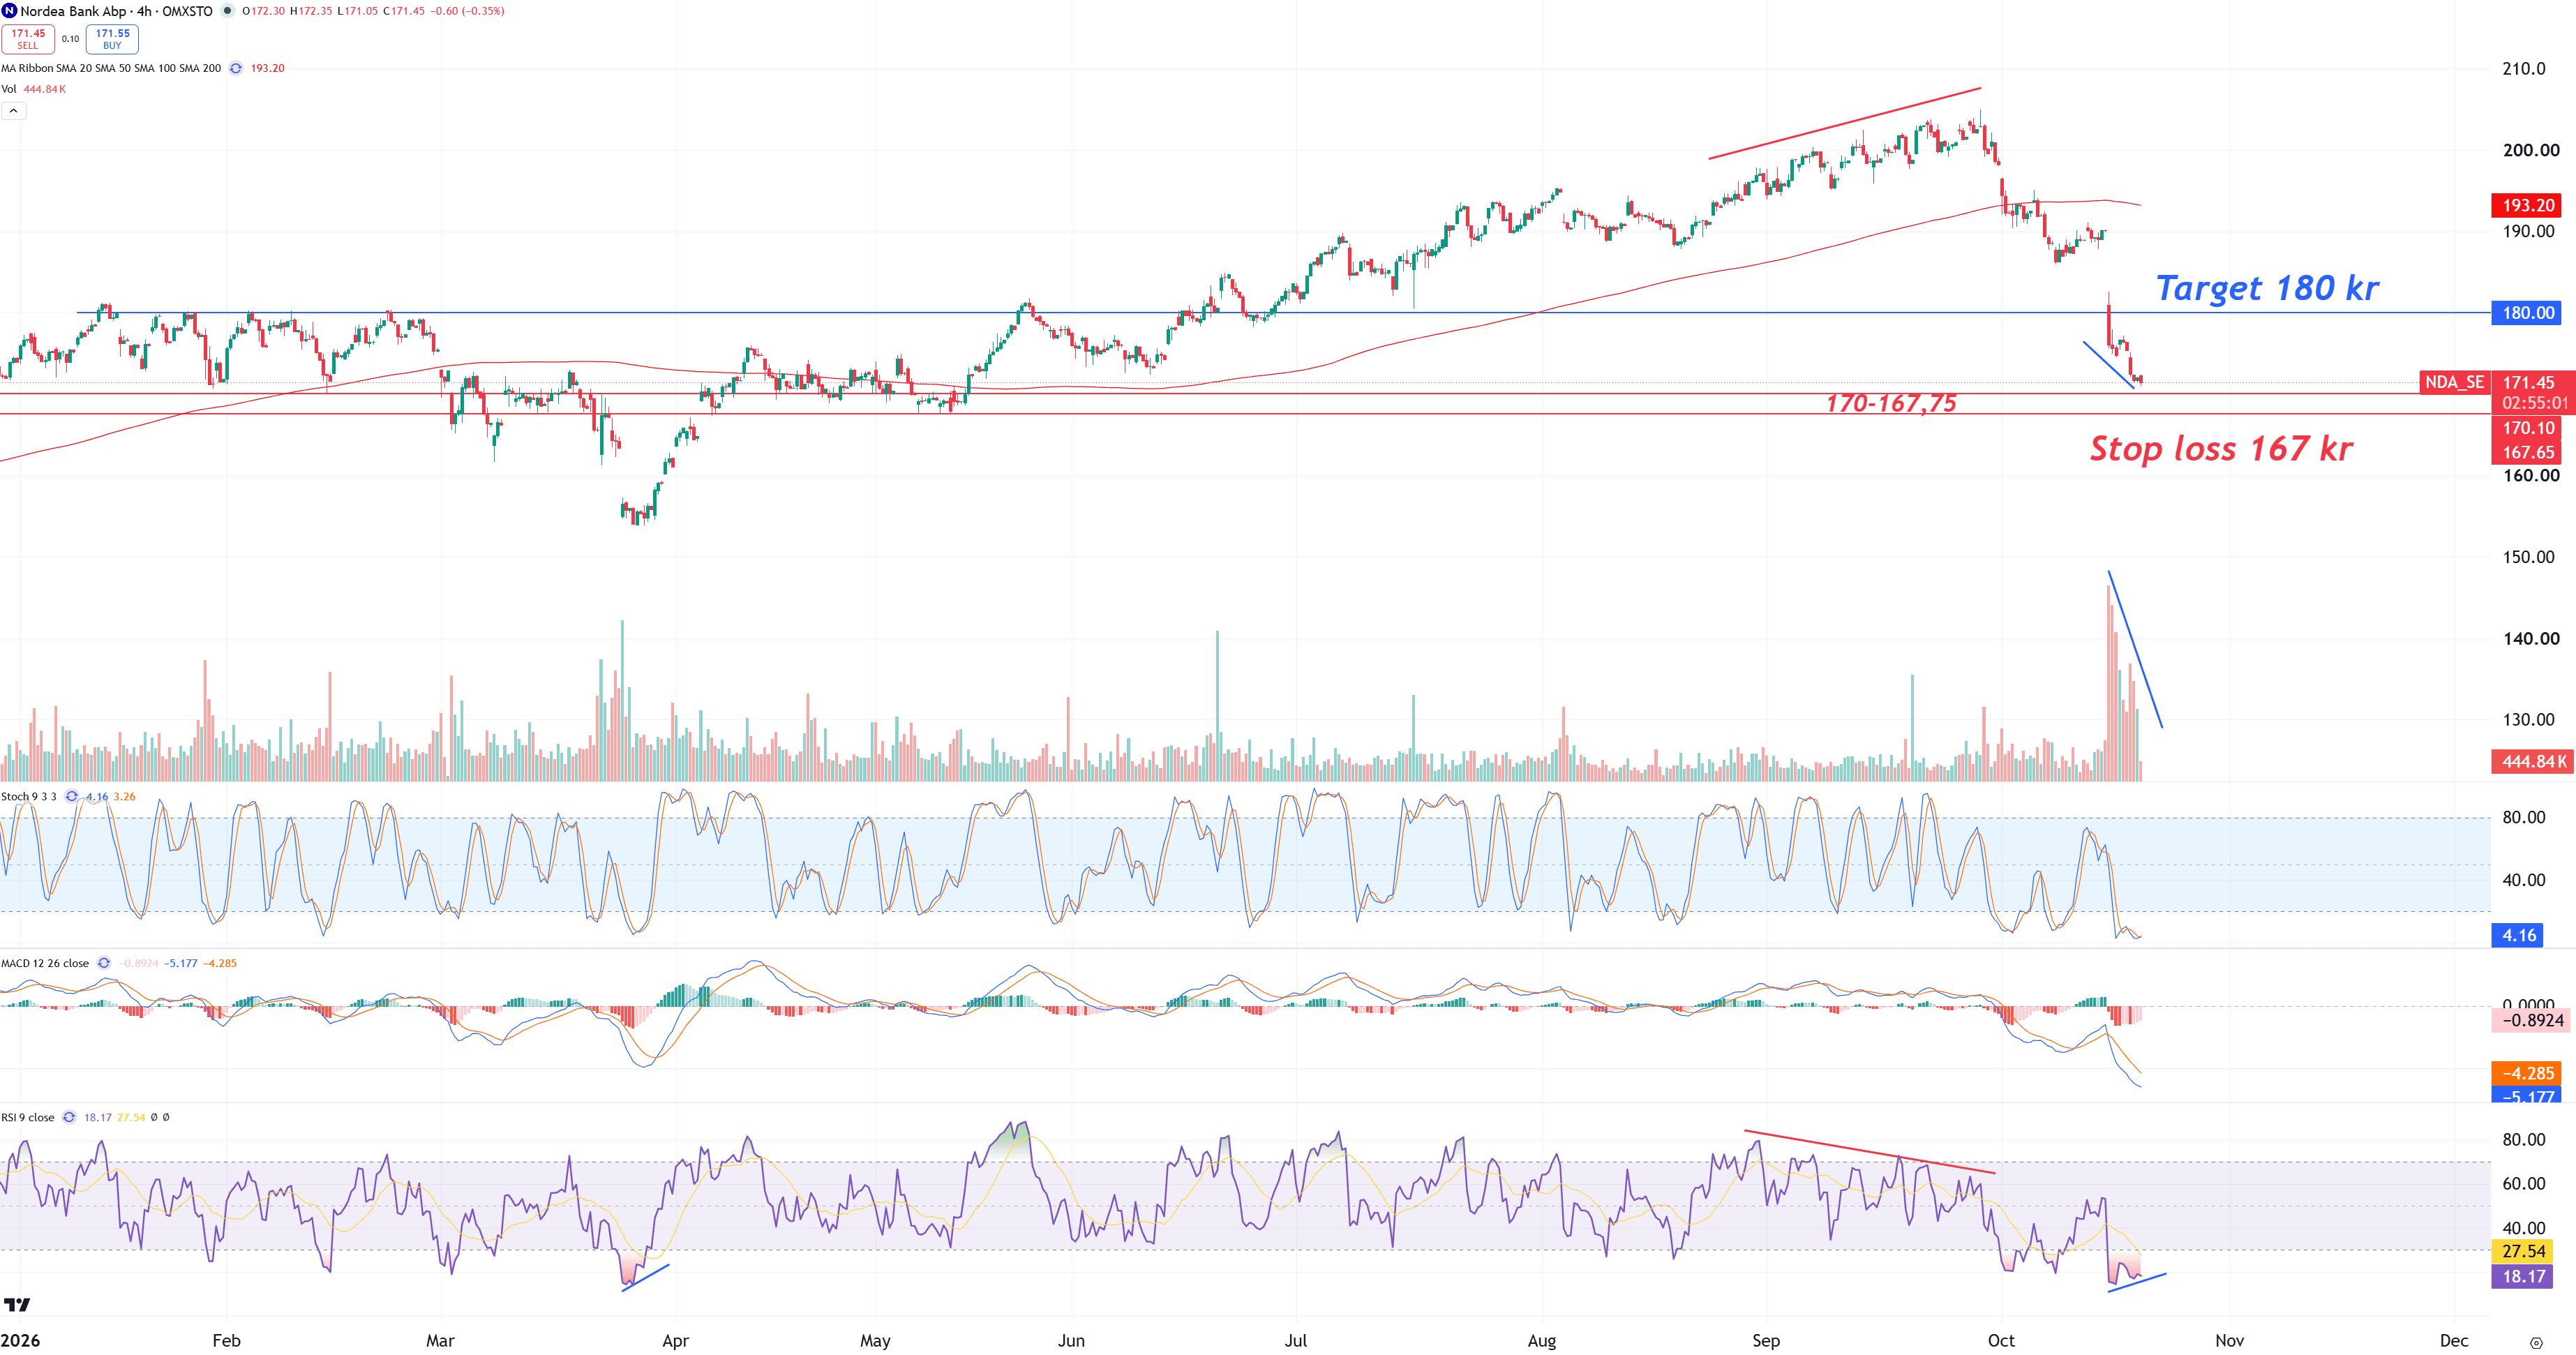Click the MACD indicator refresh icon
Viewport: 2576px width, 1355px height.
104,963
